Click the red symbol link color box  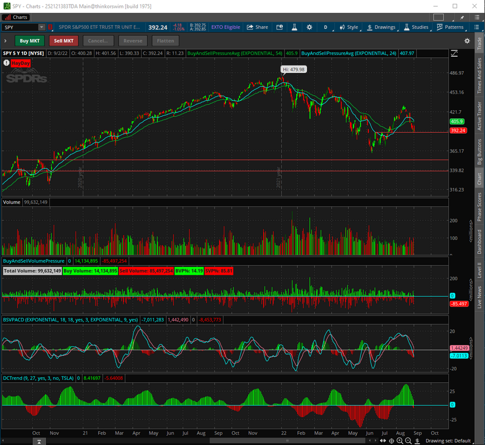click(x=51, y=27)
